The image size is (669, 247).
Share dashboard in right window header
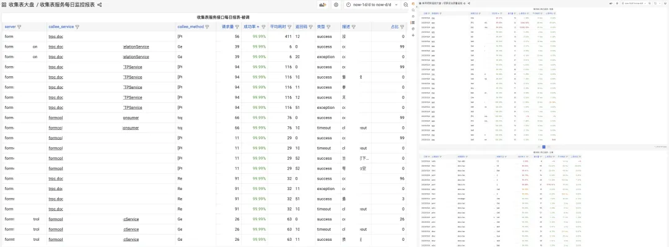click(469, 4)
